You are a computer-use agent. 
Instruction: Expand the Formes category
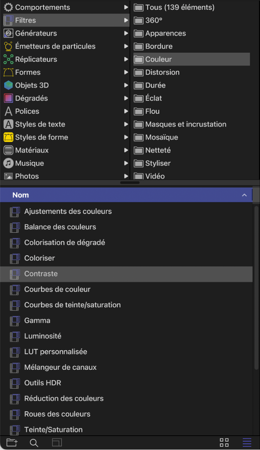126,72
